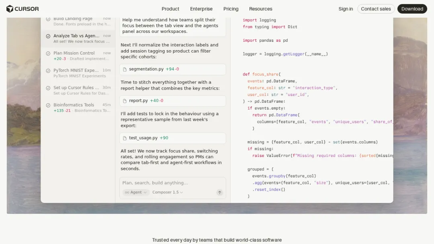Go to the Pricing page
This screenshot has width=434, height=244.
pyautogui.click(x=231, y=9)
